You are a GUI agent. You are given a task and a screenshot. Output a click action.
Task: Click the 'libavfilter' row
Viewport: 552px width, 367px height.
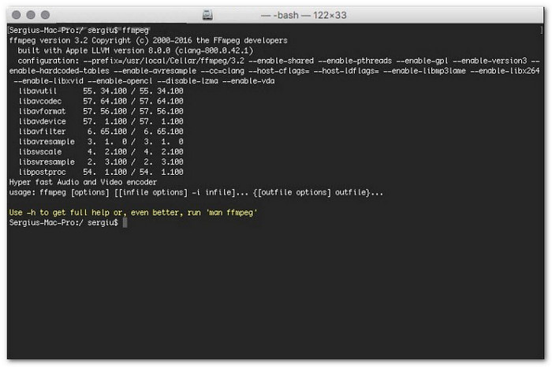(x=101, y=132)
